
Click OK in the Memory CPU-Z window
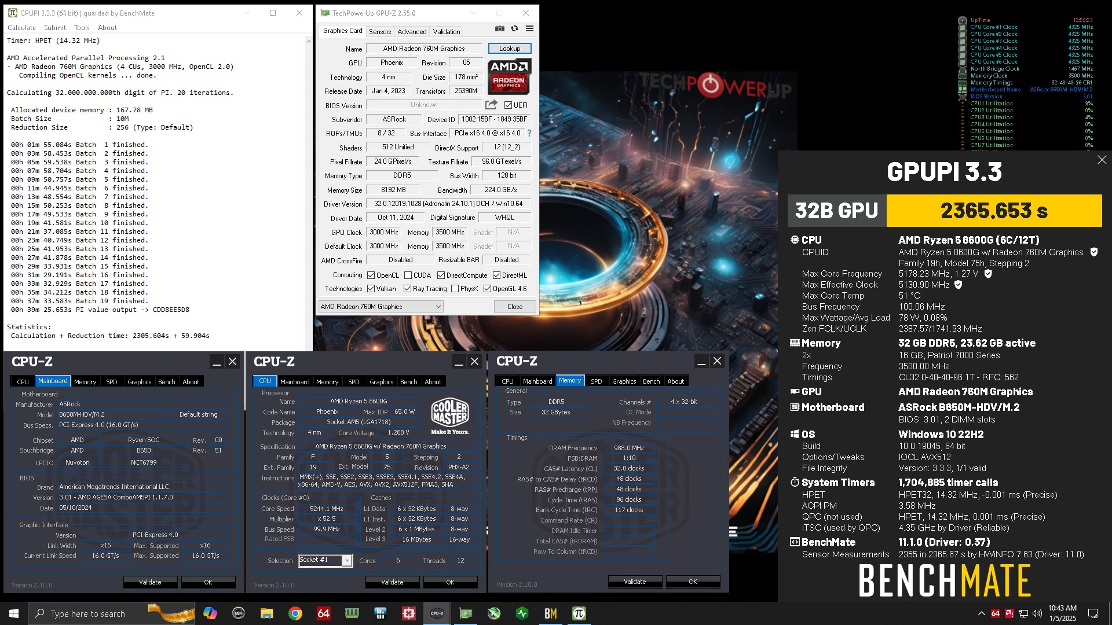(x=693, y=582)
